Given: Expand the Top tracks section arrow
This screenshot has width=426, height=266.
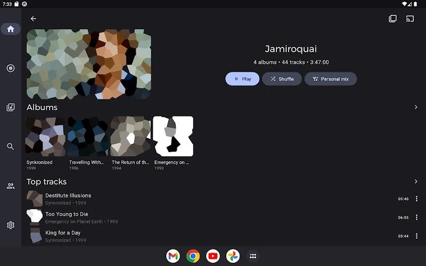Looking at the screenshot, I should 416,181.
